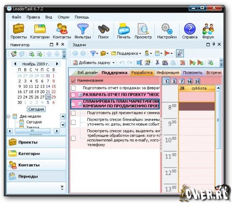Open Поиск binoculars icon
The height and width of the screenshot is (203, 232).
click(104, 29)
